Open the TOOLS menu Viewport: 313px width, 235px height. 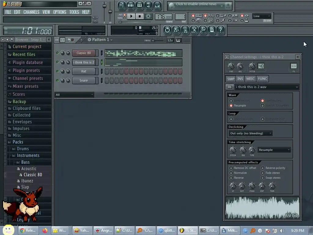point(74,12)
